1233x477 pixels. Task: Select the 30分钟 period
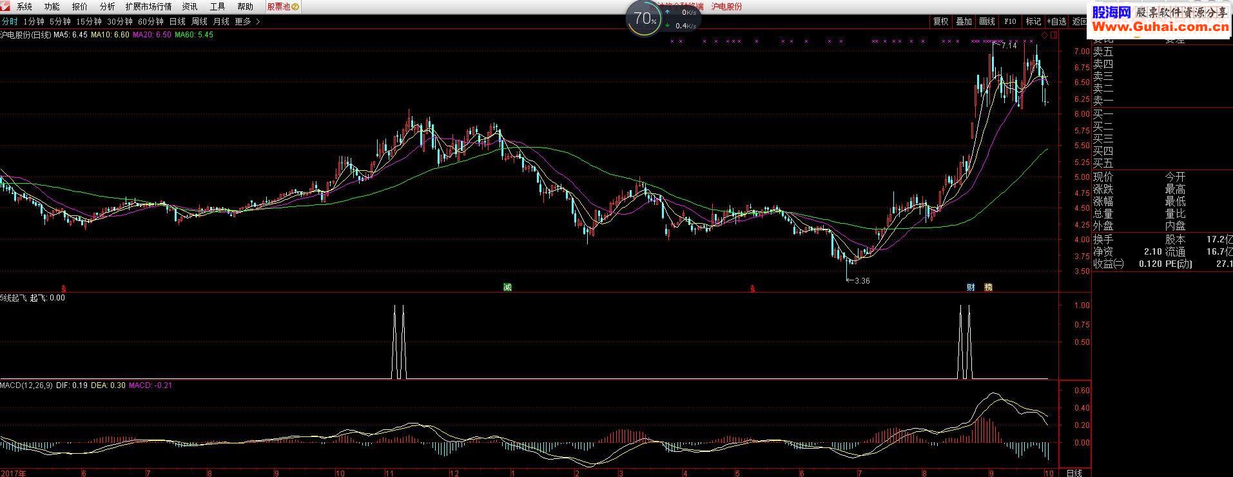point(120,21)
